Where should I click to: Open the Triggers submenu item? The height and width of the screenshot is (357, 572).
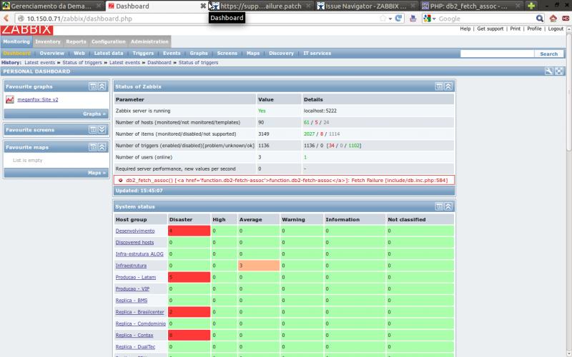(x=143, y=54)
